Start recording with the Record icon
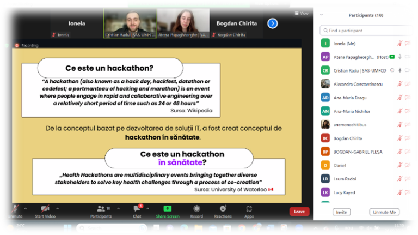The width and height of the screenshot is (418, 235). [x=196, y=208]
